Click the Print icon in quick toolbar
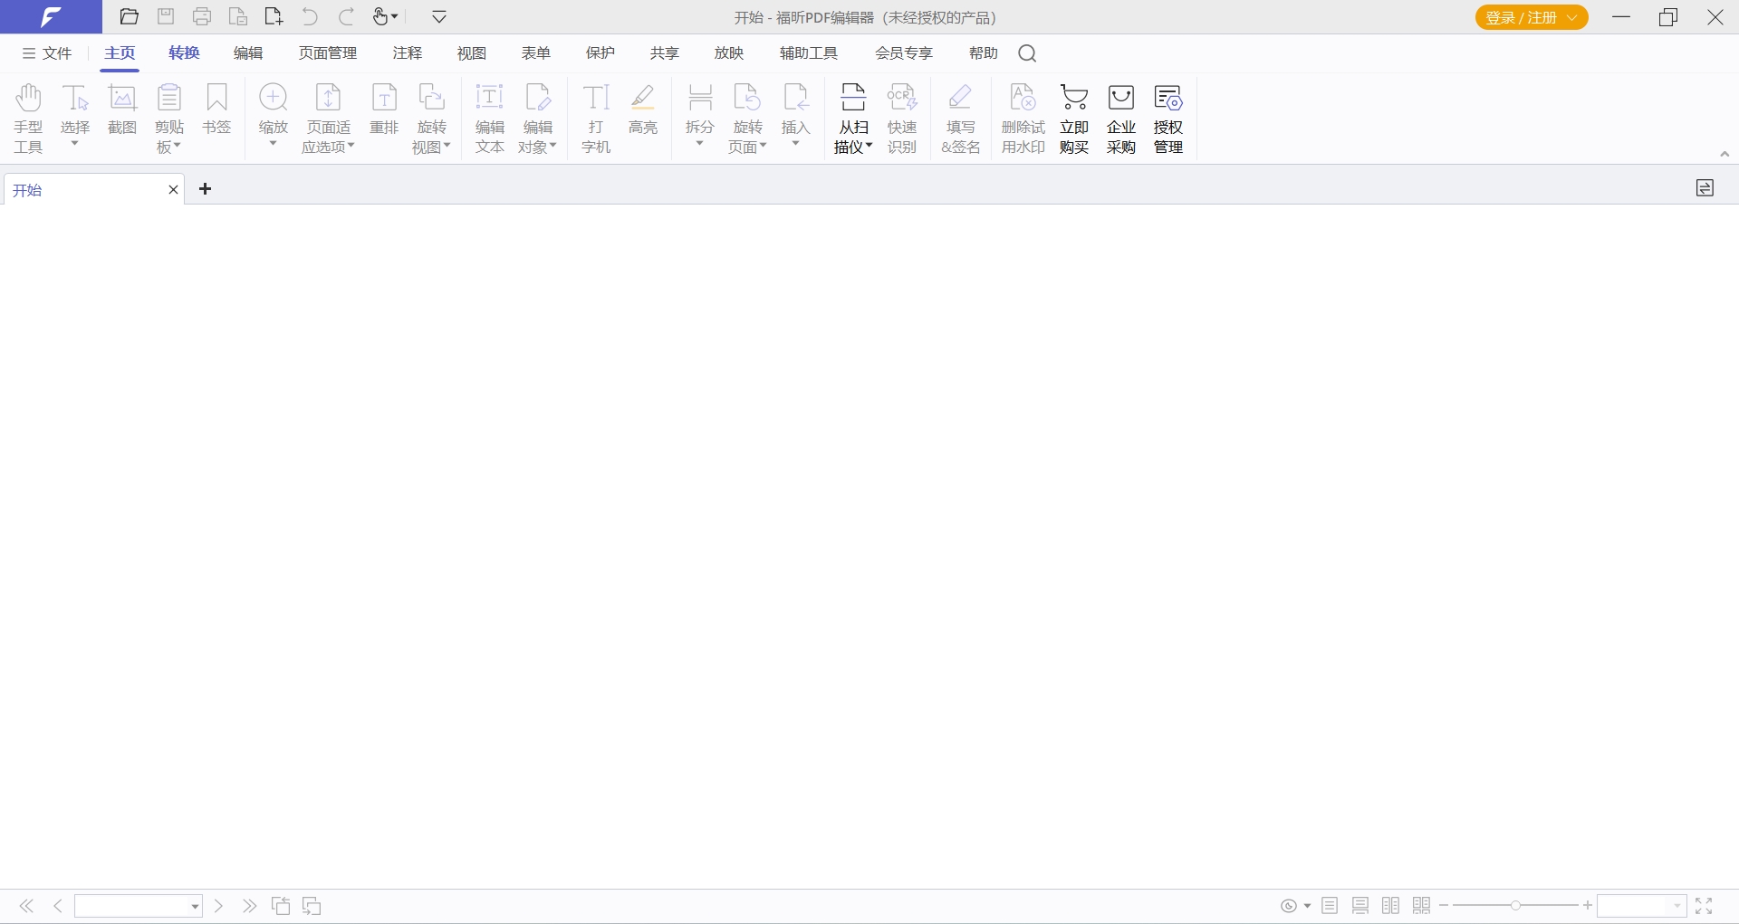Image resolution: width=1739 pixels, height=924 pixels. coord(202,16)
